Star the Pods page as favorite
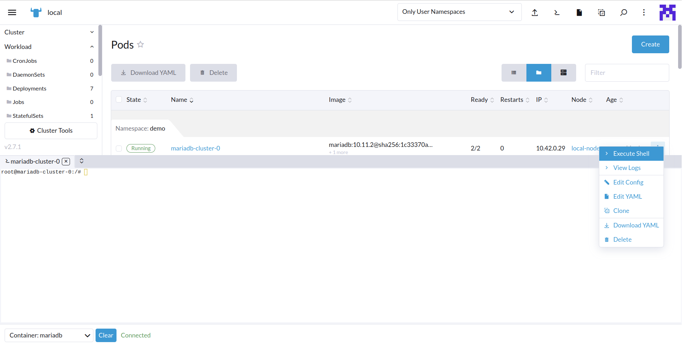 coord(140,44)
